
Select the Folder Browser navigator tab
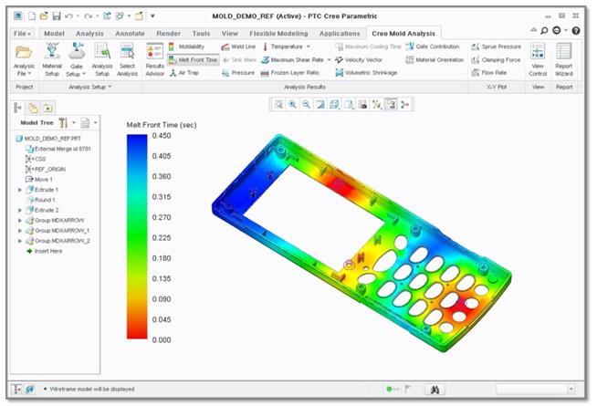click(x=34, y=108)
